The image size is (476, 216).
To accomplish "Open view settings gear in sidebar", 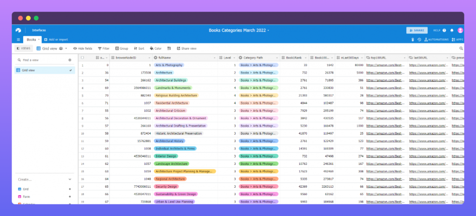I will click(70, 60).
